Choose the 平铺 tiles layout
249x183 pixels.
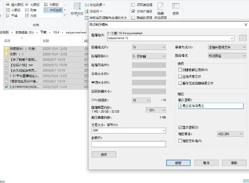pyautogui.click(x=12, y=16)
